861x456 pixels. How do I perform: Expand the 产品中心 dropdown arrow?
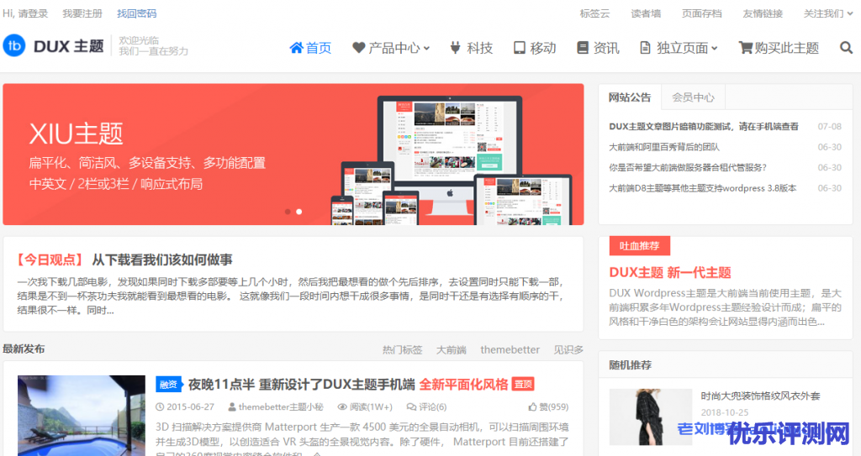[x=426, y=49]
